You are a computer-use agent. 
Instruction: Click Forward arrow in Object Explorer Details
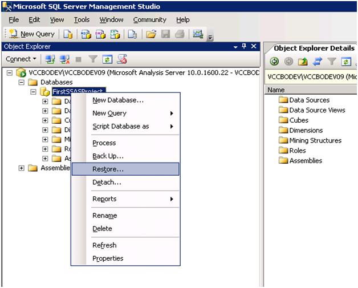(288, 62)
